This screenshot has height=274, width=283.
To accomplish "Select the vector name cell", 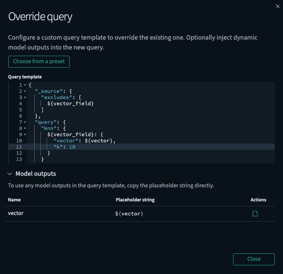I will [x=16, y=213].
